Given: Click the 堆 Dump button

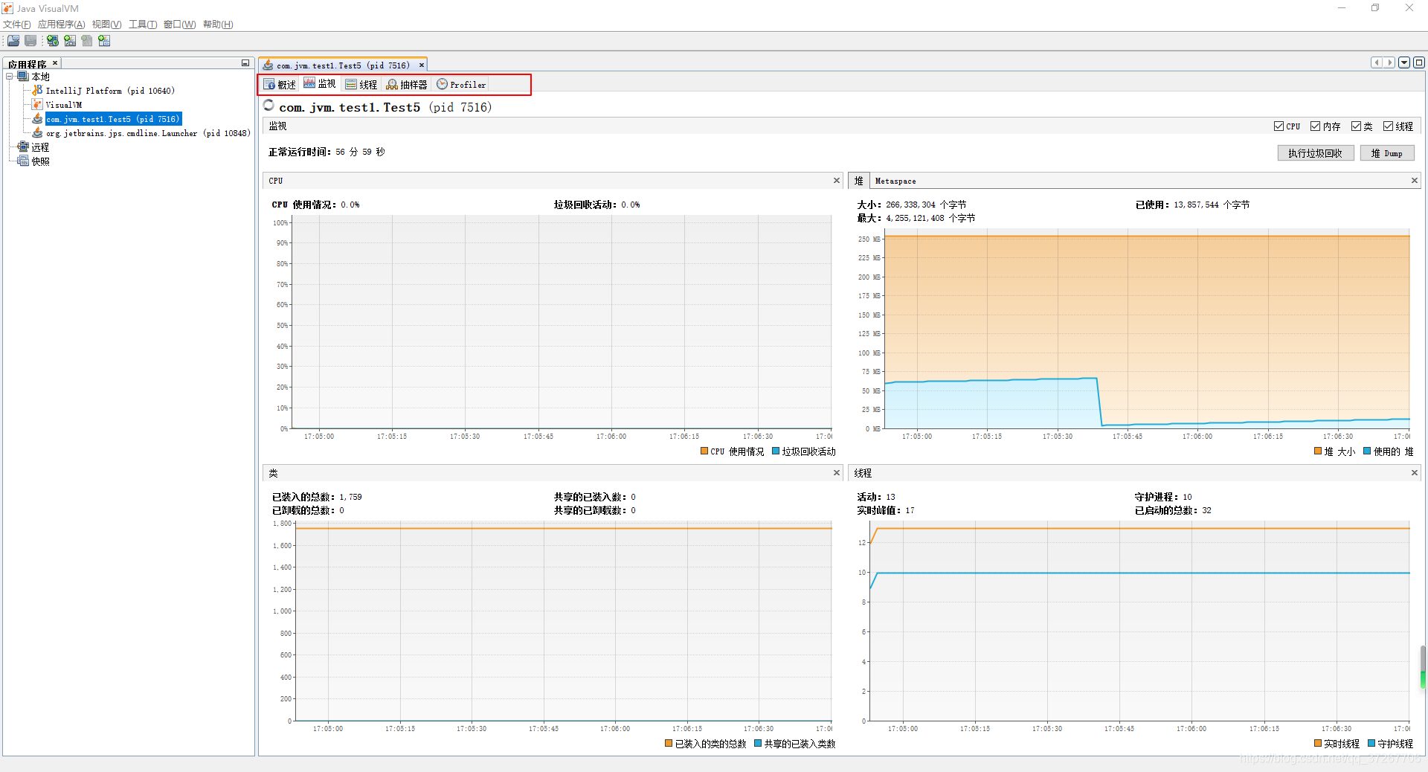Looking at the screenshot, I should [x=1386, y=152].
